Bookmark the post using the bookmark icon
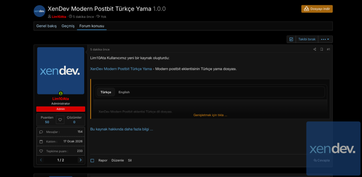 pos(322,49)
